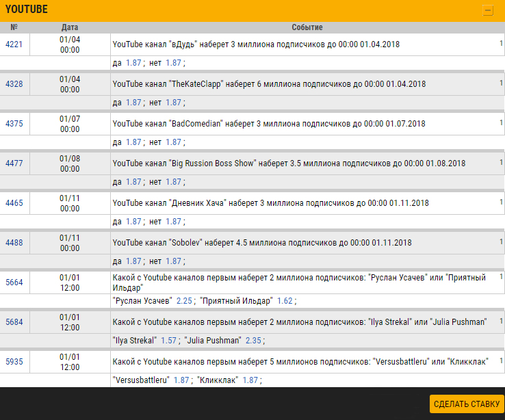Click the СДЕЛАТЬ СТАВКУ button
Viewport: 505px width, 420px height.
[467, 404]
